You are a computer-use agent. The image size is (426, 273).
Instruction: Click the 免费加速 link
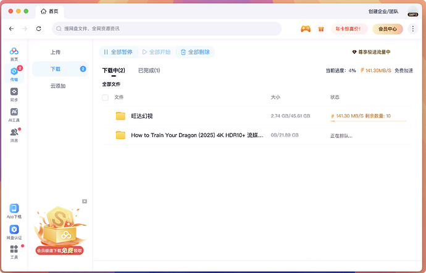point(403,70)
